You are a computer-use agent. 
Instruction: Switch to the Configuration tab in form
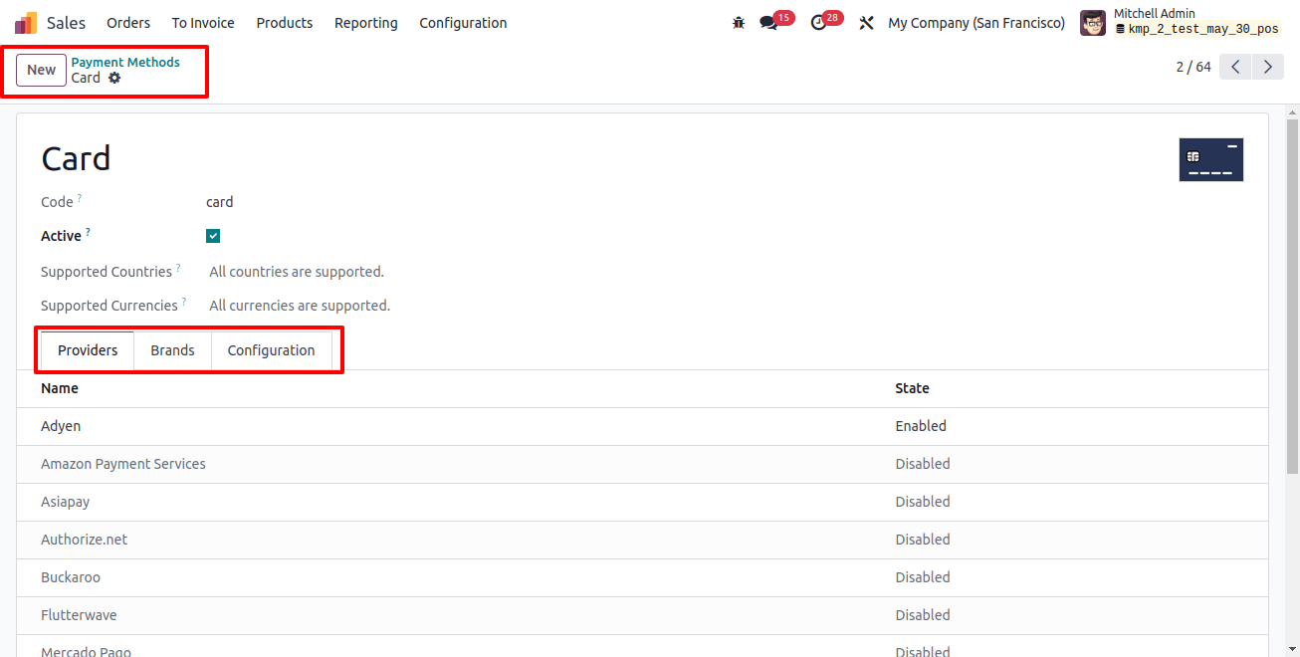(x=271, y=350)
